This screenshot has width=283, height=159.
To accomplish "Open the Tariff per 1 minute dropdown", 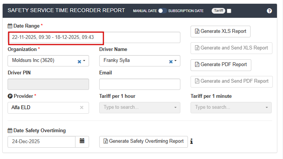I will point(231,108).
